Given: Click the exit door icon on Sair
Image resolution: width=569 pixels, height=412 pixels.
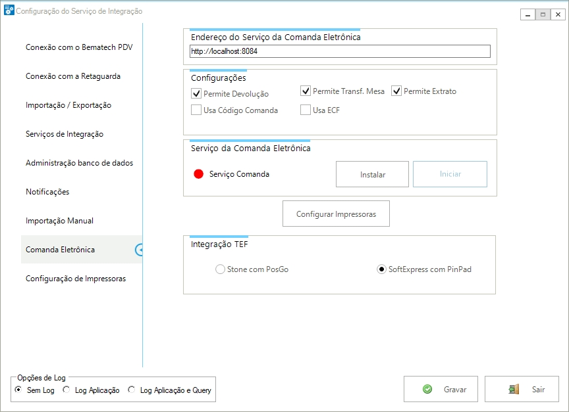Looking at the screenshot, I should 514,389.
